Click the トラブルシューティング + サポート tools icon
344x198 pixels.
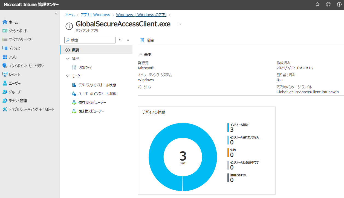pyautogui.click(x=5, y=110)
